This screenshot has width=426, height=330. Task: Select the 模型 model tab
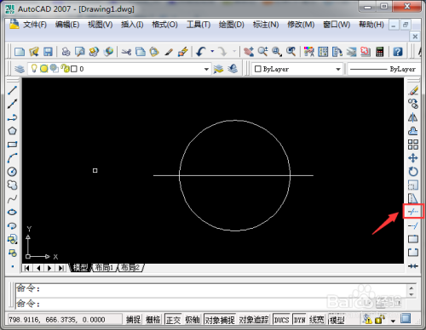tap(80, 267)
